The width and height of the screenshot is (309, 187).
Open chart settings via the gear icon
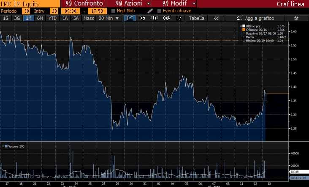296,18
